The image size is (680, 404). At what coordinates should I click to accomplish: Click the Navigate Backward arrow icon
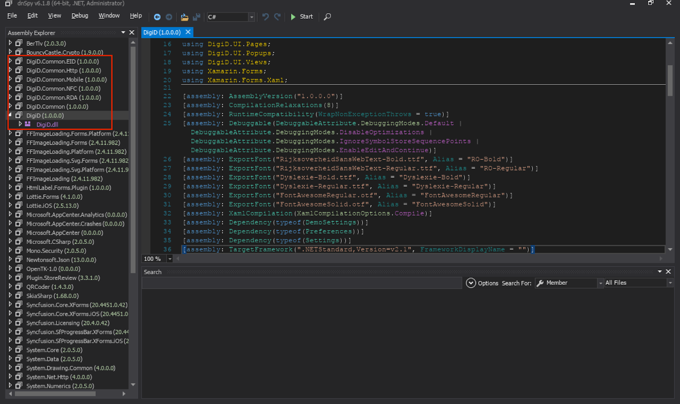click(x=157, y=17)
